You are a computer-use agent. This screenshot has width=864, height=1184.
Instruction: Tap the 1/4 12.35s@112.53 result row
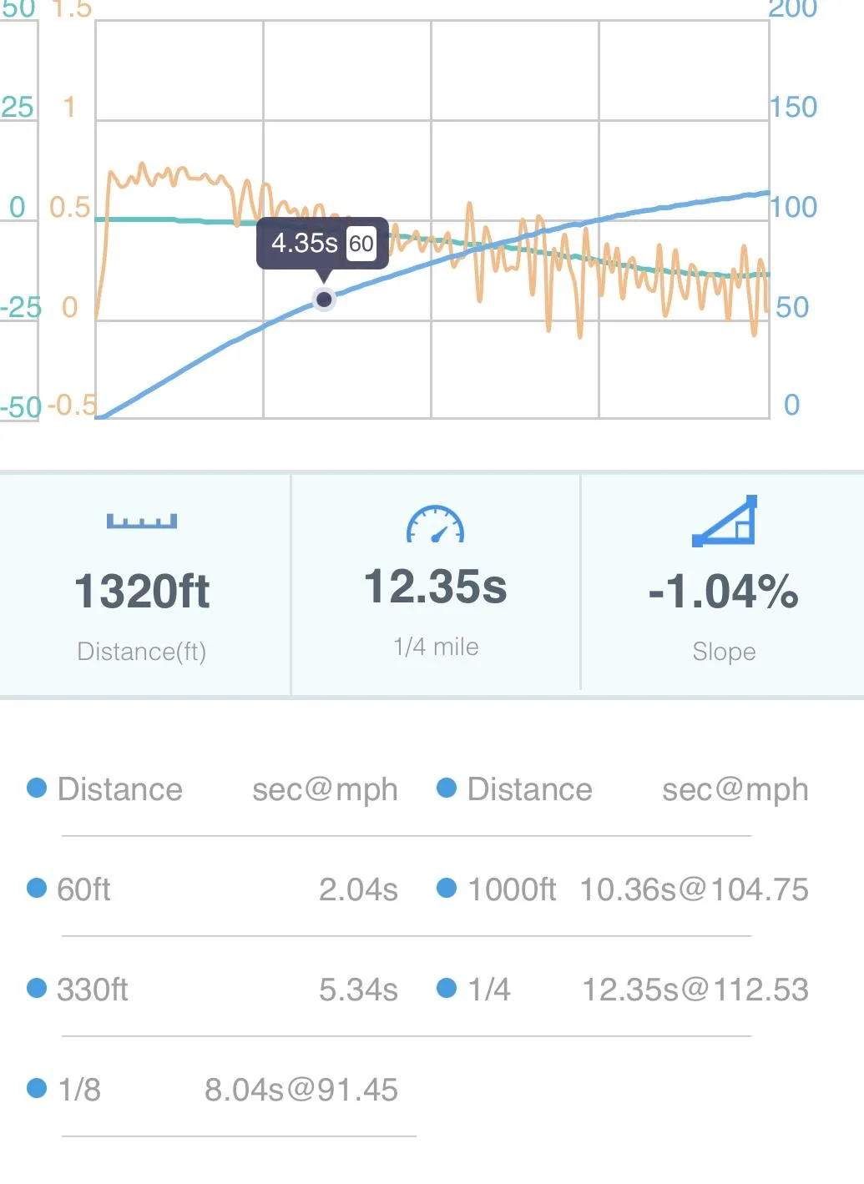pos(623,990)
